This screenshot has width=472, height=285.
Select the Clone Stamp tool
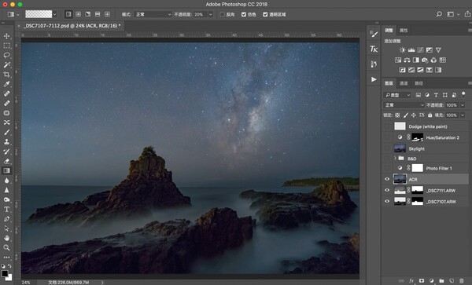pos(6,142)
